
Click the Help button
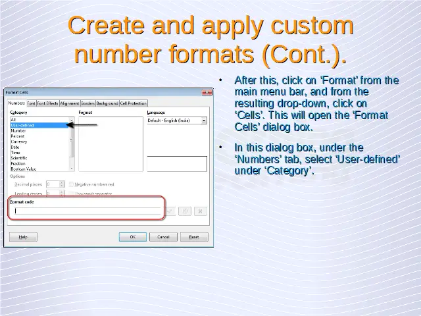point(23,237)
